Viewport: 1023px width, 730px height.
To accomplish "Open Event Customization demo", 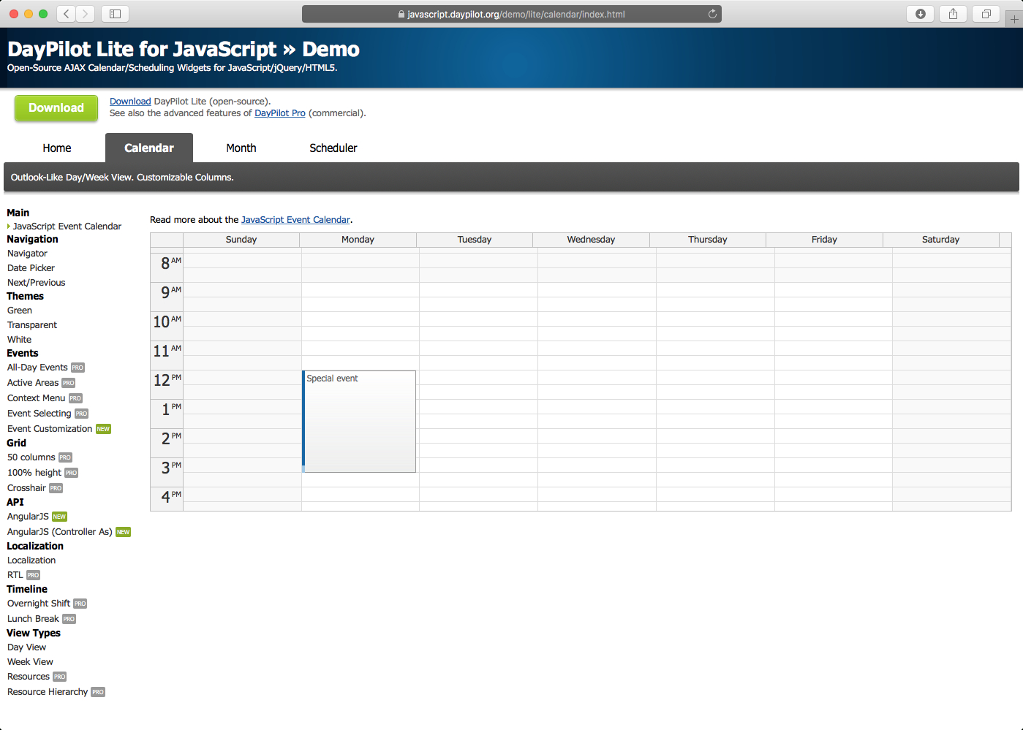I will point(50,429).
